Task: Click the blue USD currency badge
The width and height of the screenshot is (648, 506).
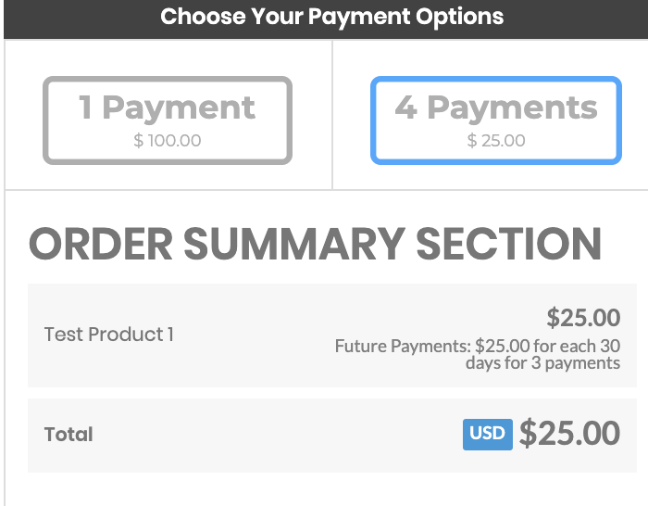Action: pos(487,434)
